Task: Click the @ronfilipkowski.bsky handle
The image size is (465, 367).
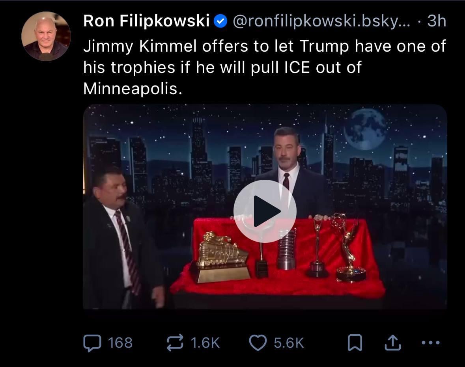Action: [321, 21]
